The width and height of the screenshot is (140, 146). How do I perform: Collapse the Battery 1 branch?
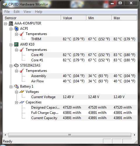pos(11,87)
